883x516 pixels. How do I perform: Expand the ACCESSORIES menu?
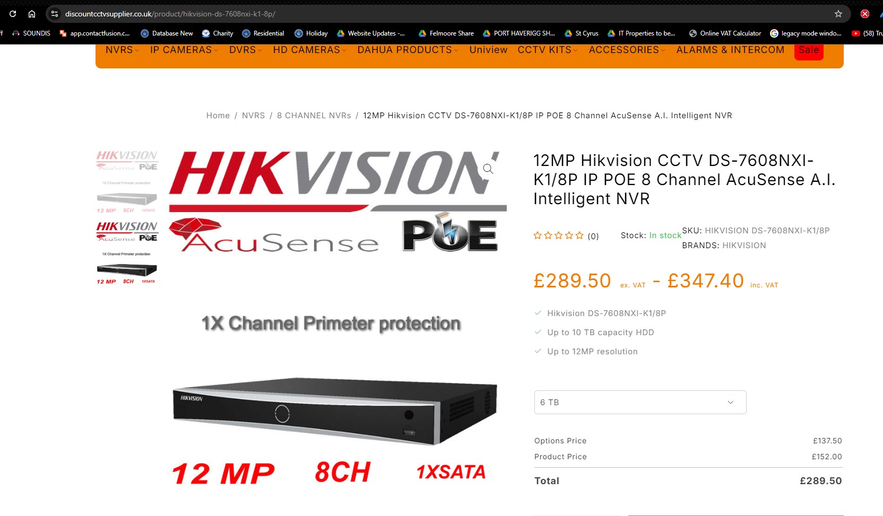coord(627,50)
